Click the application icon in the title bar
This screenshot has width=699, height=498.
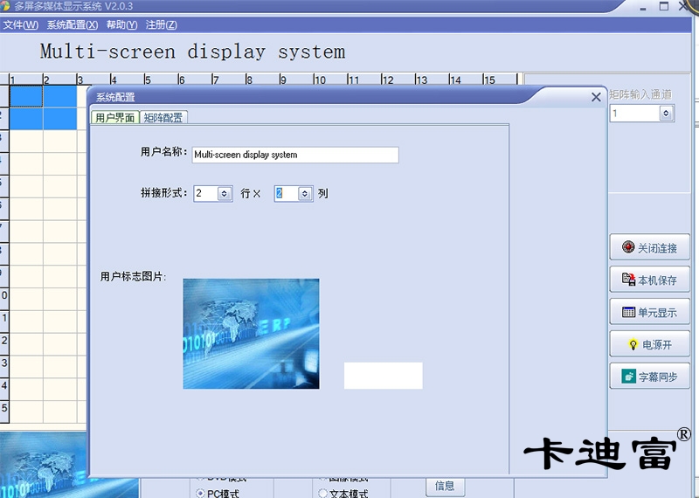pyautogui.click(x=4, y=6)
